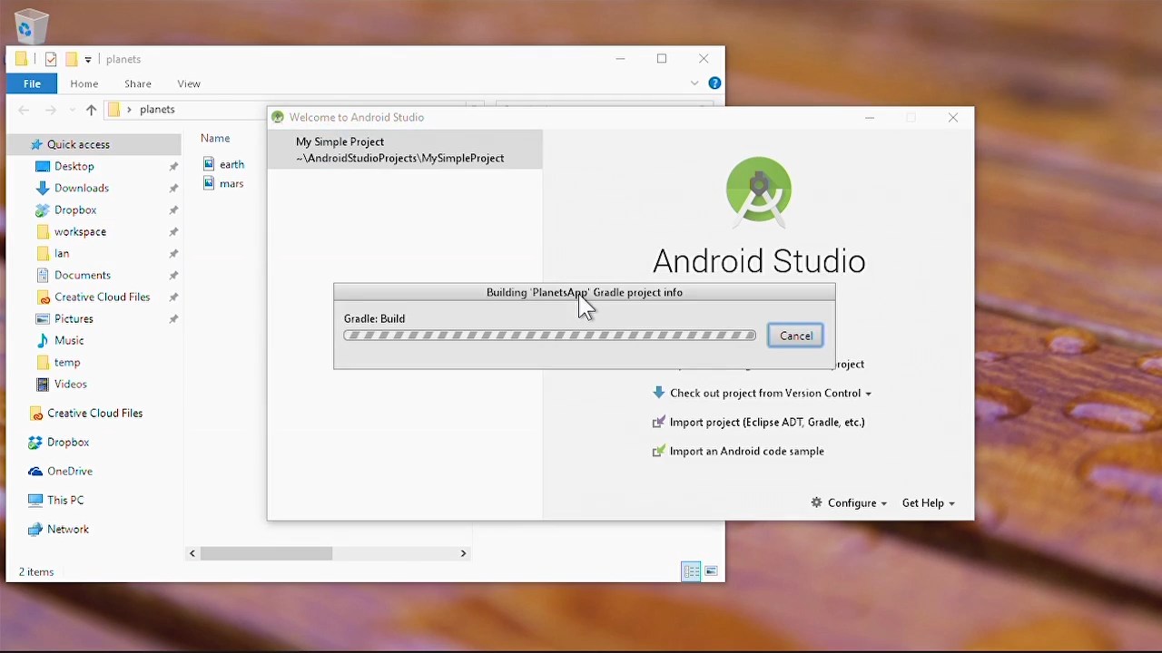Open the File tab in Explorer

pyautogui.click(x=32, y=83)
